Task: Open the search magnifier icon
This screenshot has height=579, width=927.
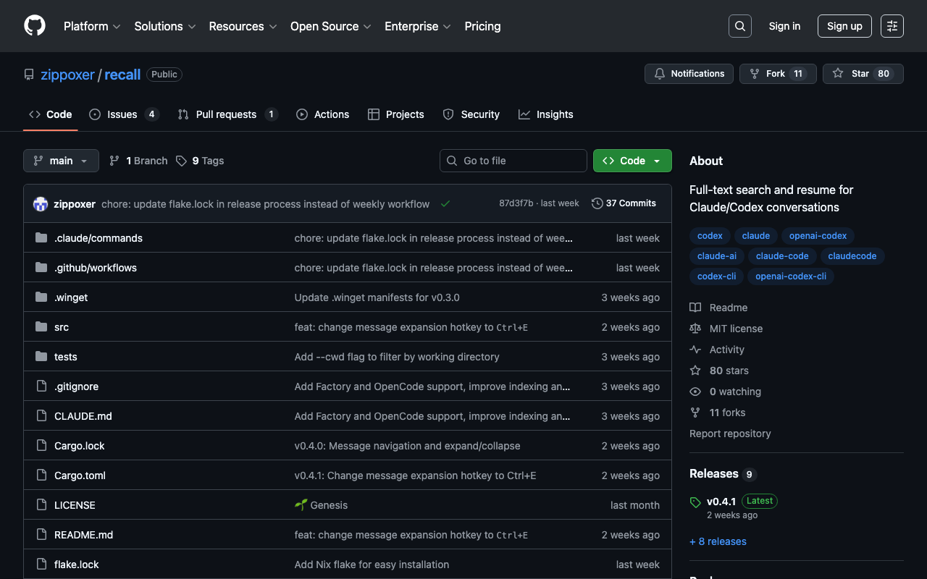Action: point(739,26)
